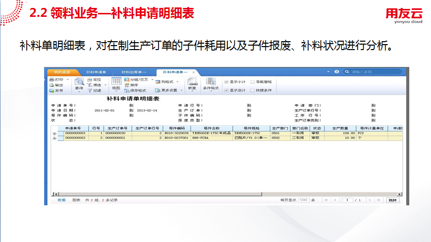Viewport: 431px width, 242px height.
Task: Go to first page navigation icon
Action: pos(326,200)
